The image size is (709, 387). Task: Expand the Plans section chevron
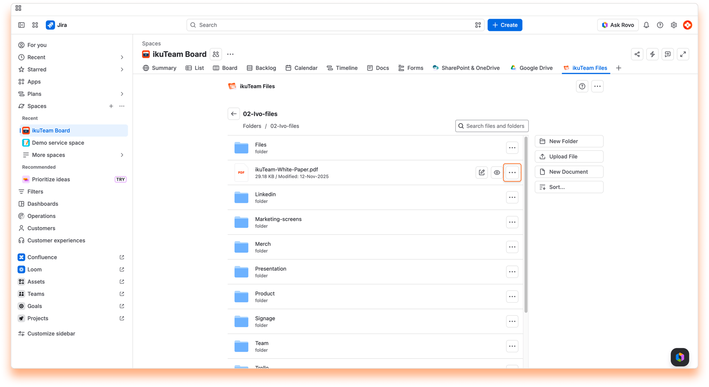point(122,94)
